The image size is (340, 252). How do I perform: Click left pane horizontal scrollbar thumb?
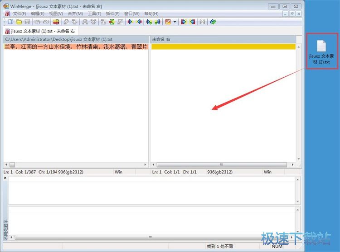(12, 165)
